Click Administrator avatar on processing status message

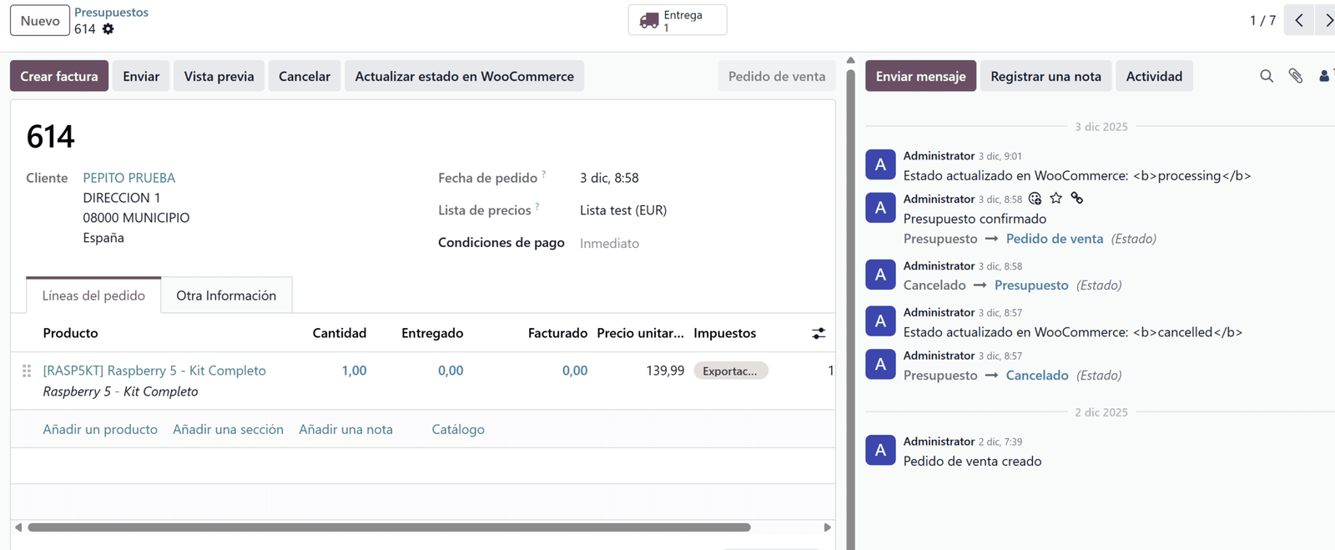pos(880,165)
